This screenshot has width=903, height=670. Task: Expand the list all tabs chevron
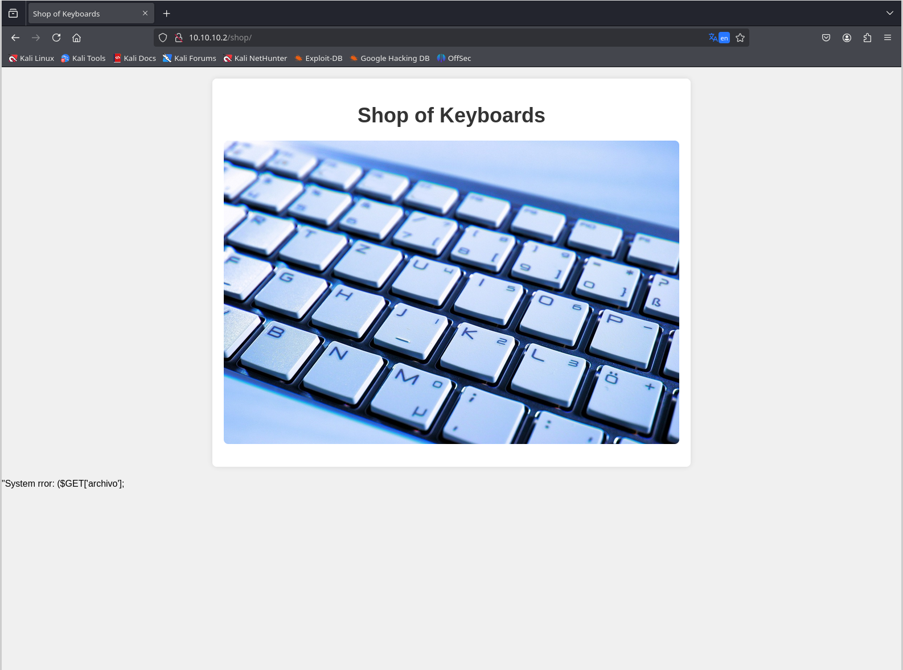click(889, 13)
